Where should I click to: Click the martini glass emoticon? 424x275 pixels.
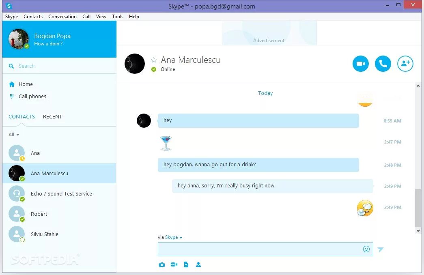(x=166, y=143)
